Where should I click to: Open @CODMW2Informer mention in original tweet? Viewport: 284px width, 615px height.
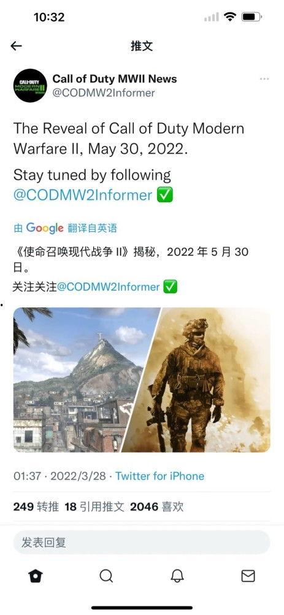pyautogui.click(x=83, y=195)
